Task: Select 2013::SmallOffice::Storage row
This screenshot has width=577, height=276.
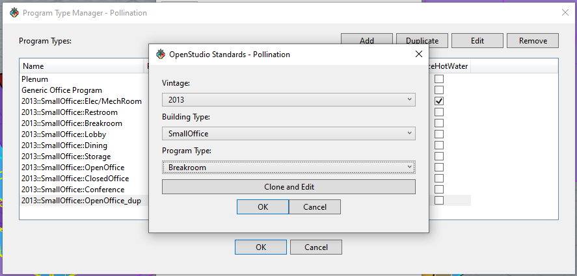Action: click(66, 157)
